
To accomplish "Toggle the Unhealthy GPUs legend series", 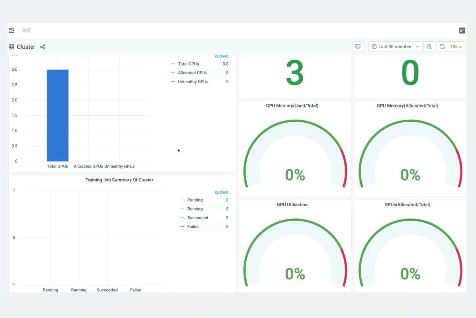I will point(193,82).
